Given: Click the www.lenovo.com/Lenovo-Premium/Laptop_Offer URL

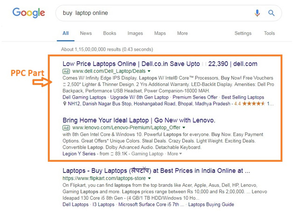Looking at the screenshot, I should 126,128.
